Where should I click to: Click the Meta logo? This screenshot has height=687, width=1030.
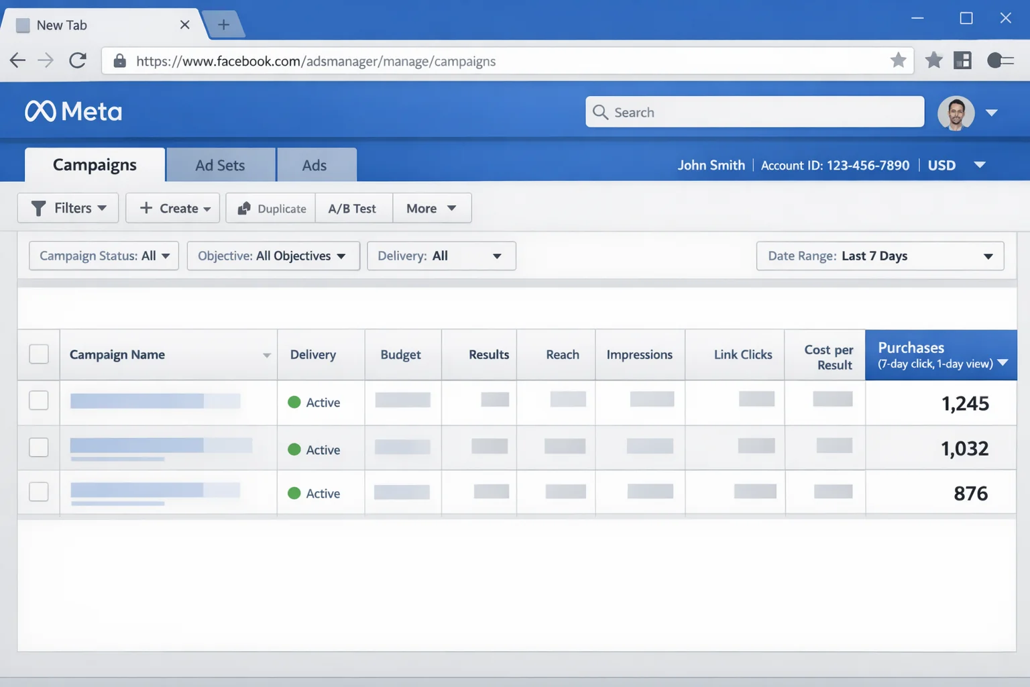[x=73, y=111]
